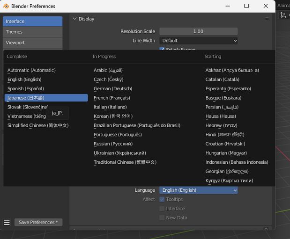The image size is (290, 239).
Task: Click the drag-dots grip on Display panel
Action: click(267, 19)
